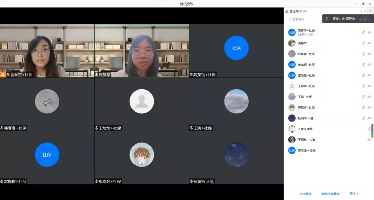
Task: Click the muted microphone icon for 韩赛赛+社保
Action: (363, 54)
